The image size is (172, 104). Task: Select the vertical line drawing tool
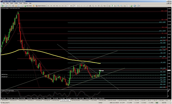coord(81,6)
